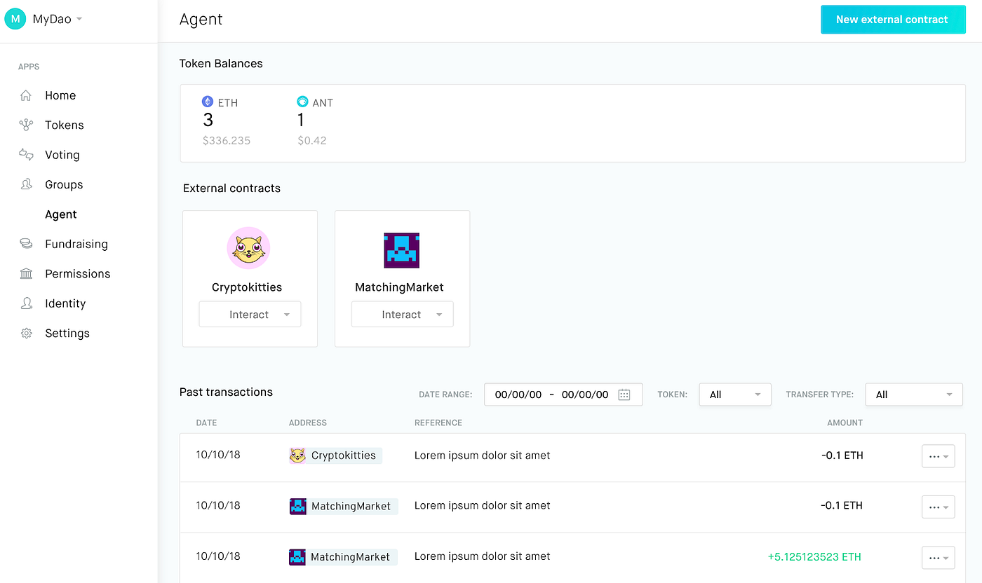
Task: Open the actions menu on the first Cryptokitties transaction
Action: [x=938, y=455]
